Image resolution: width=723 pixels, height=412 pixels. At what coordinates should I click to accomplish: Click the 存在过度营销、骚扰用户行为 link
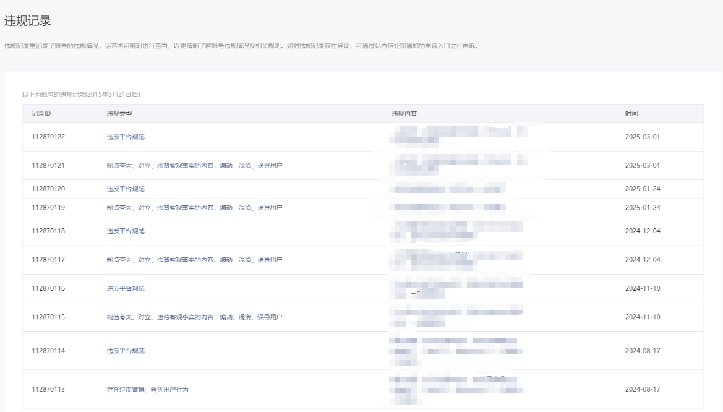point(152,389)
